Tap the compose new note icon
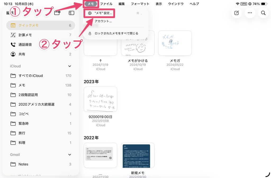 [x=237, y=13]
